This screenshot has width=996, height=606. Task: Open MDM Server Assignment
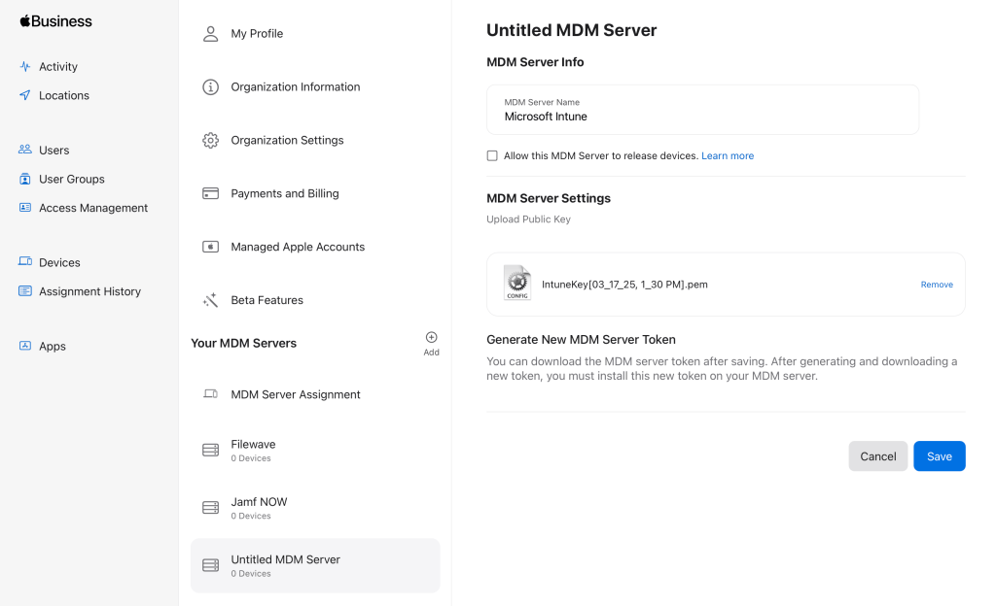[295, 394]
